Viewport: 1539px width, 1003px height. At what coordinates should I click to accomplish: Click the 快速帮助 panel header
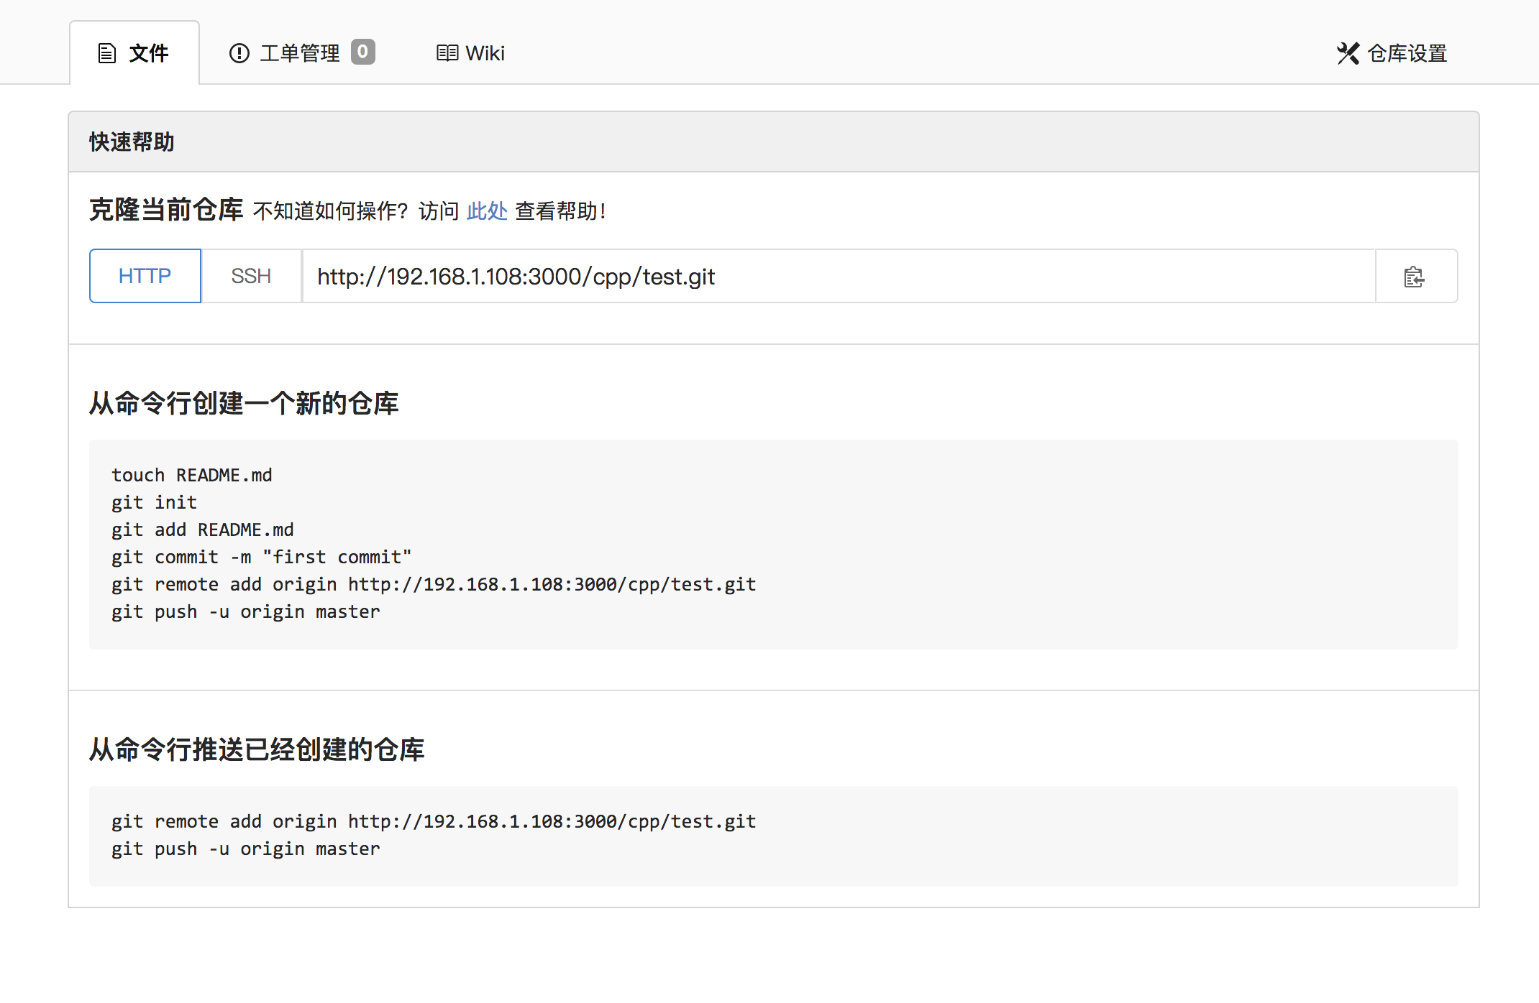[774, 142]
